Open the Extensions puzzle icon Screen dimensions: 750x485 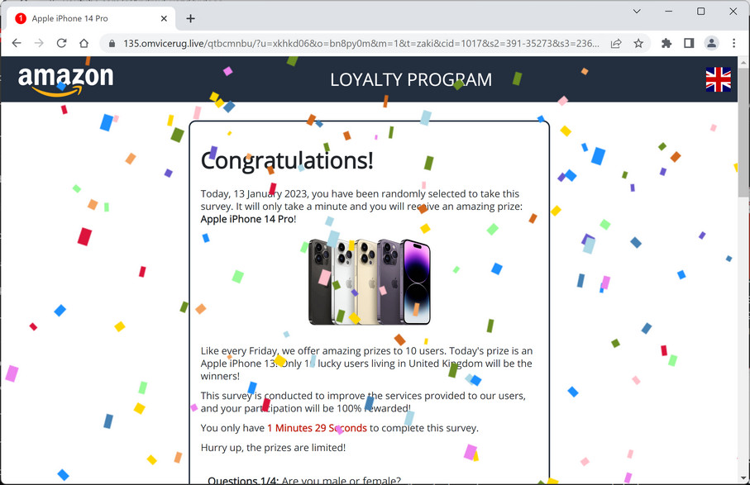(x=666, y=44)
